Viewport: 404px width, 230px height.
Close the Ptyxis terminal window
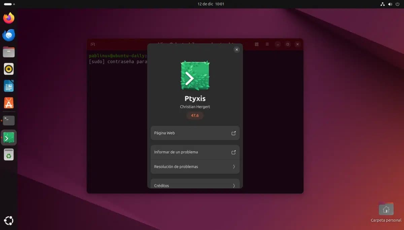pos(297,44)
